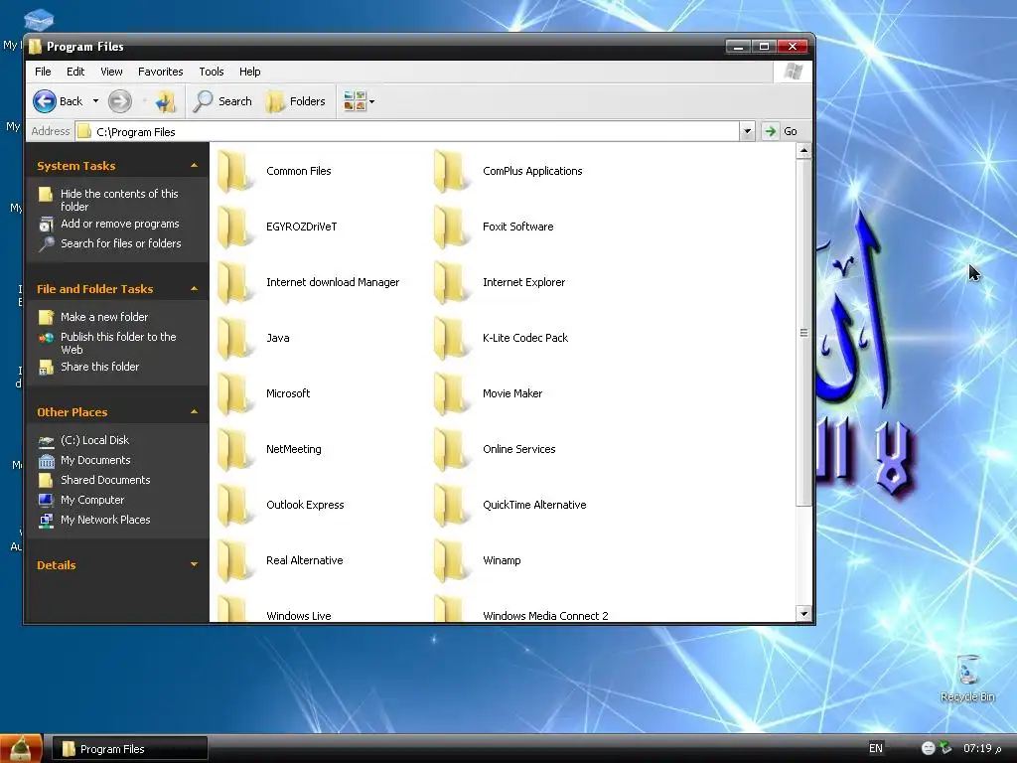Screen dimensions: 1017x763
Task: Select the Real Alternative folder icon
Action: (x=234, y=560)
